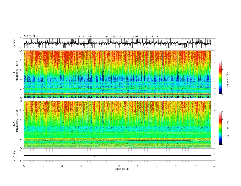Click the 5 tick on ch.1(V) axis
The height and width of the screenshot is (186, 241).
point(21,38)
